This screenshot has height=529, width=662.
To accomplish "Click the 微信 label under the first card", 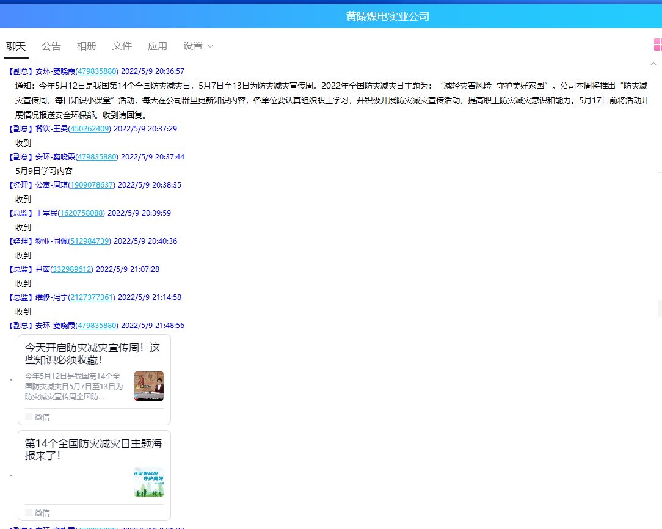I will tap(42, 417).
